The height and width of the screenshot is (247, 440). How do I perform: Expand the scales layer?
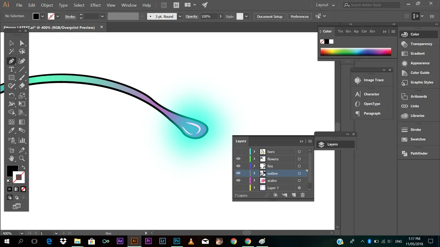tap(254, 180)
